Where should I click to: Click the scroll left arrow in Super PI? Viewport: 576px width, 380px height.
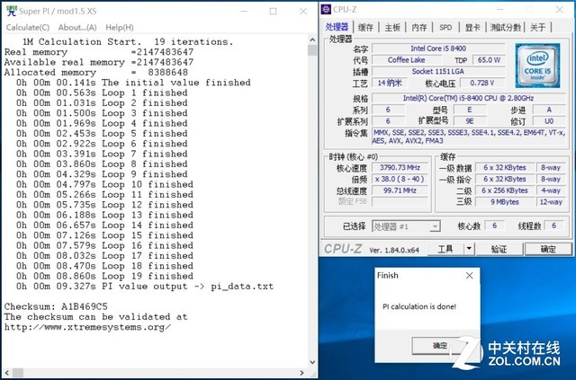coord(6,373)
